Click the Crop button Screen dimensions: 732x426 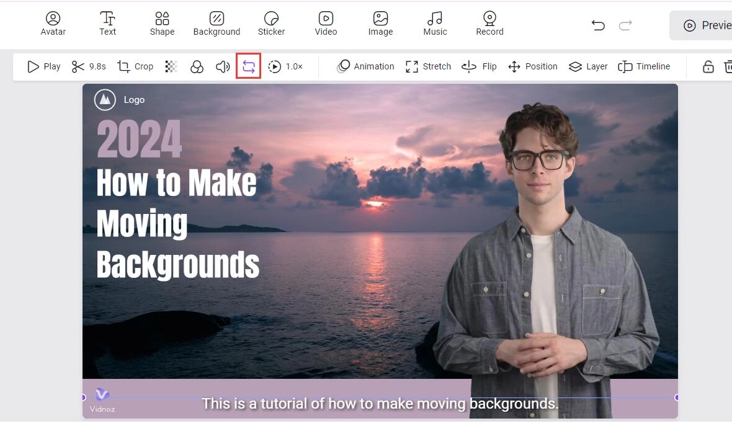[x=135, y=66]
